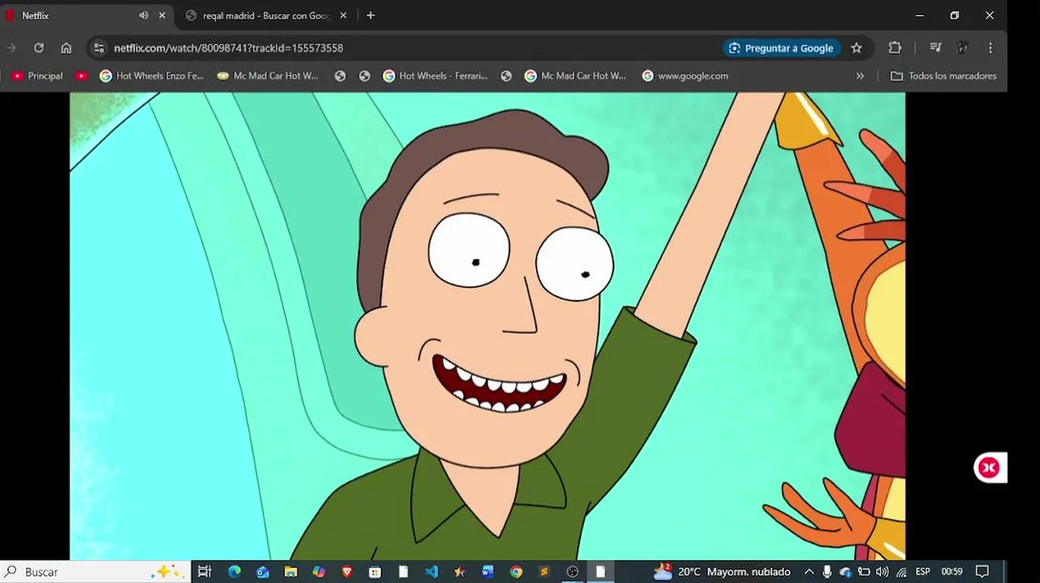Image resolution: width=1040 pixels, height=583 pixels.
Task: Open Visual Studio Code from taskbar
Action: (x=432, y=572)
